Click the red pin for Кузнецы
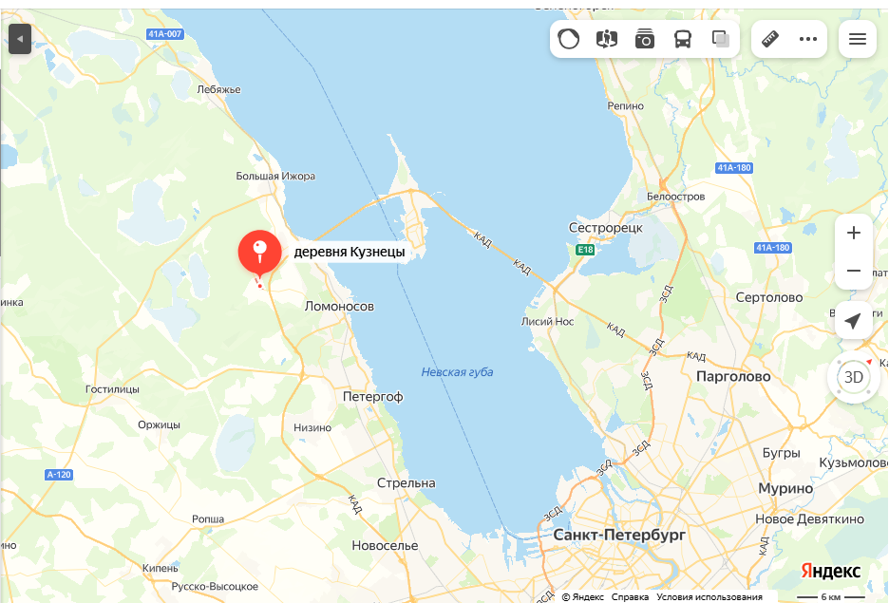 259,254
